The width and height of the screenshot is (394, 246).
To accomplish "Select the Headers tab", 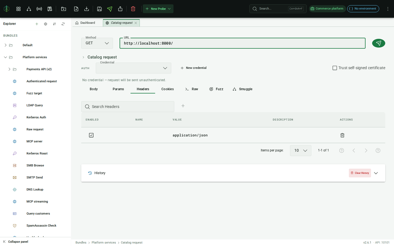I will [x=143, y=89].
